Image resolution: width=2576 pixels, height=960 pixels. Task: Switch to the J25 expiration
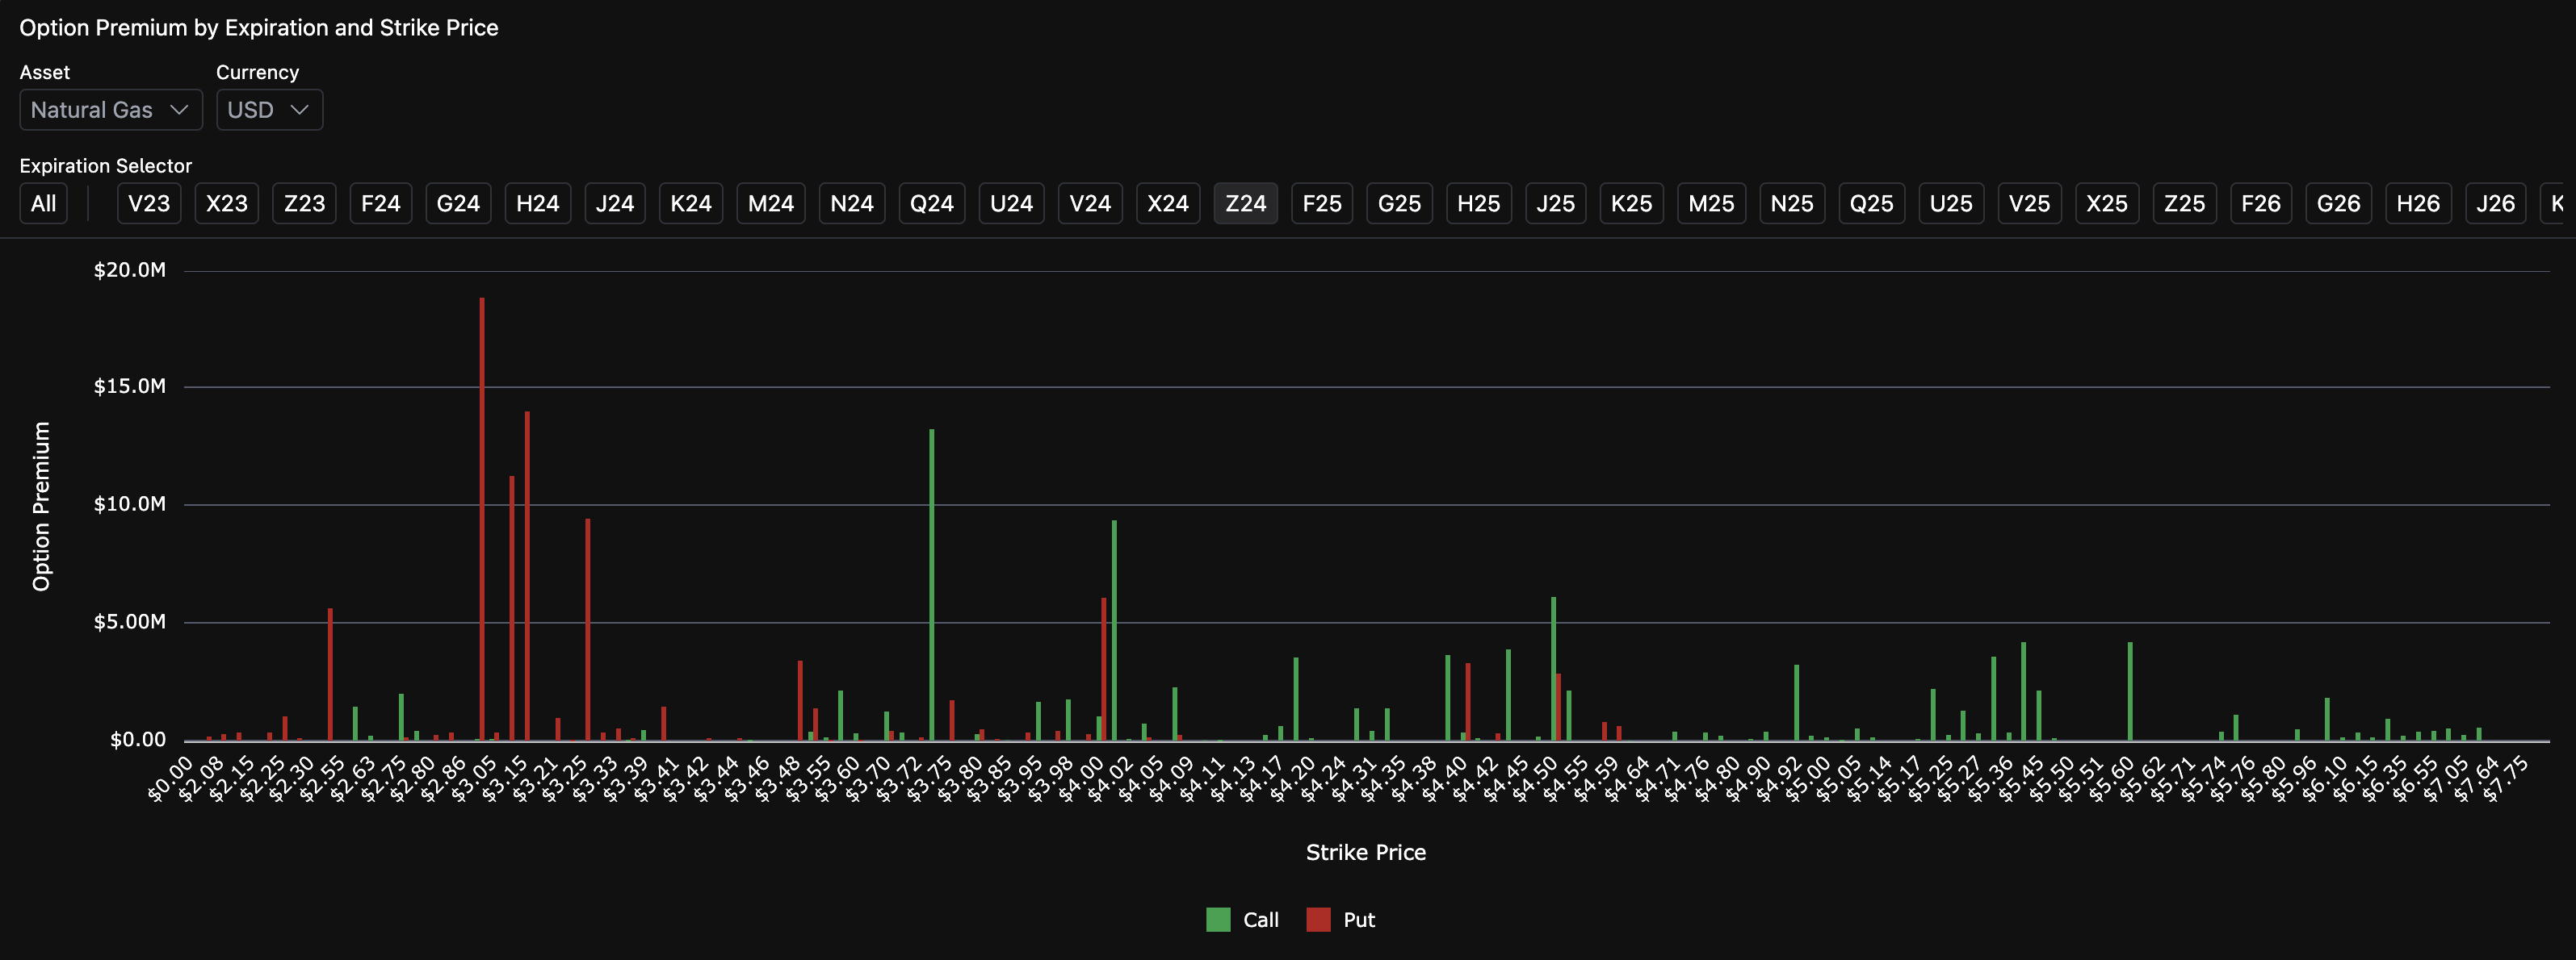1556,204
